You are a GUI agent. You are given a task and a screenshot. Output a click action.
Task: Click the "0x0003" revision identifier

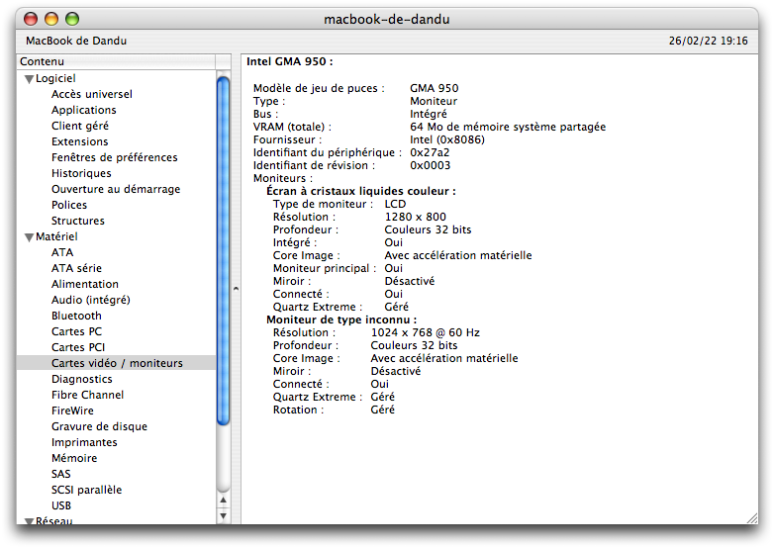coord(430,165)
